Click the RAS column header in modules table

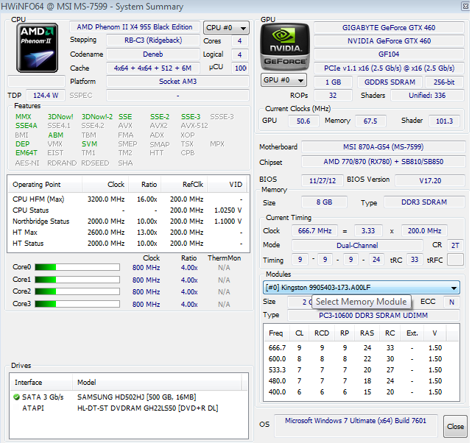[x=367, y=333]
